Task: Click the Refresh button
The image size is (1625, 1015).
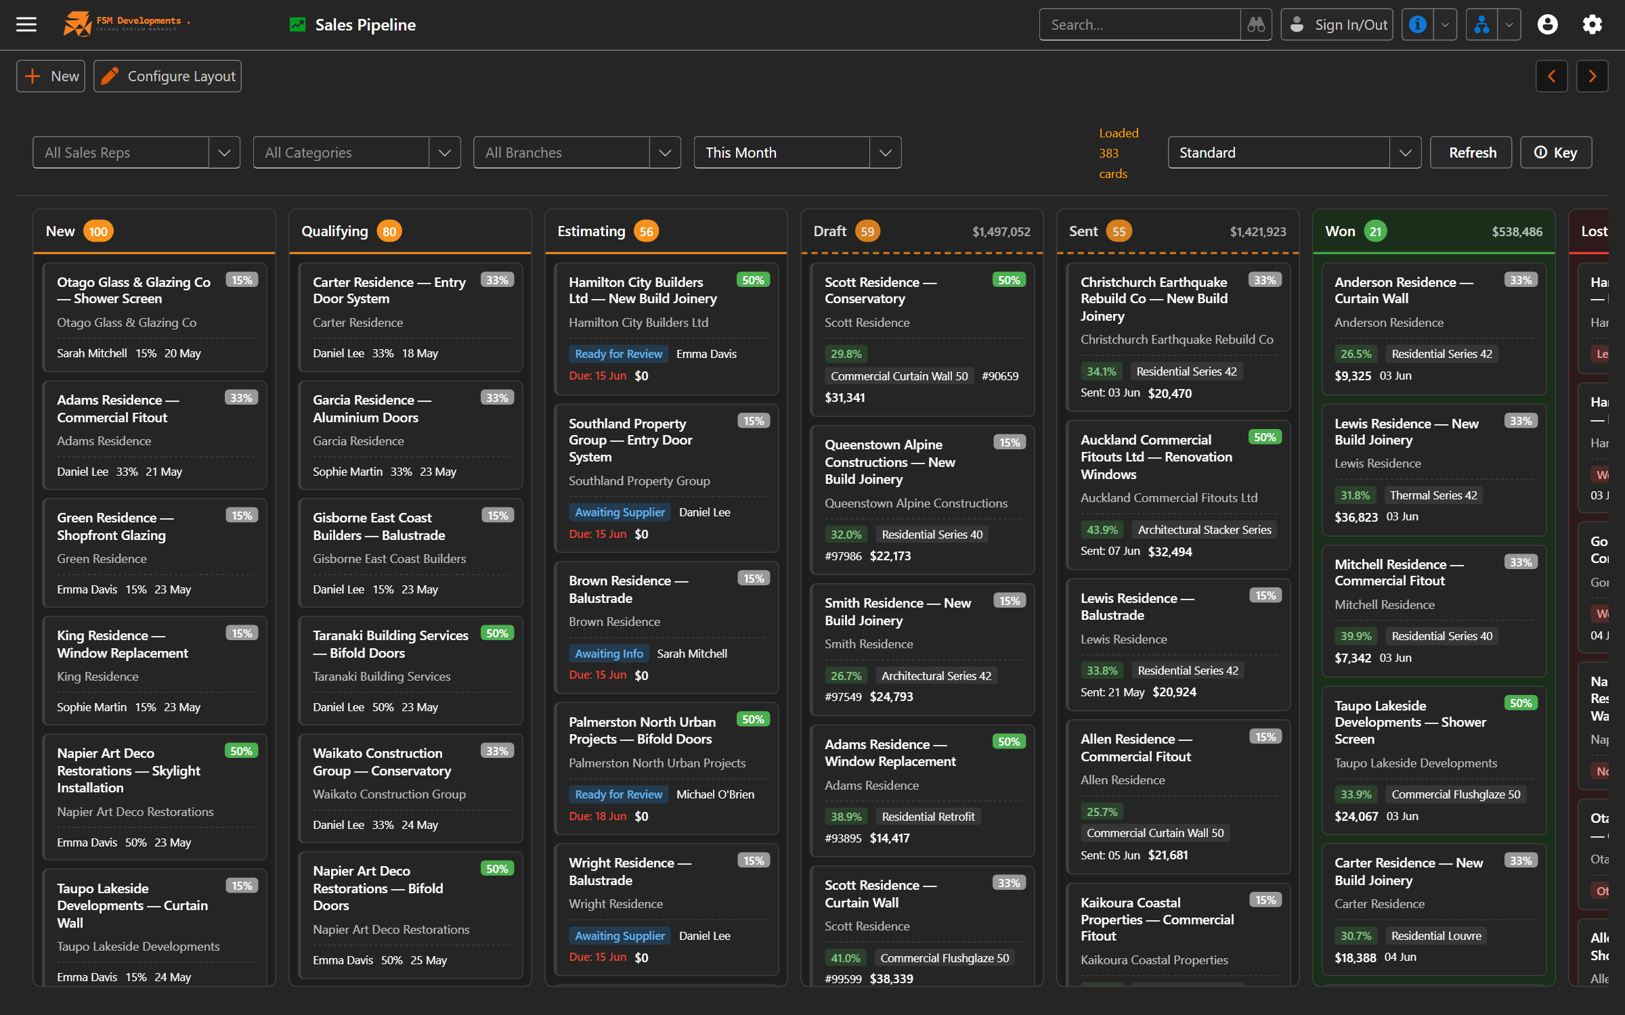Action: [1471, 153]
